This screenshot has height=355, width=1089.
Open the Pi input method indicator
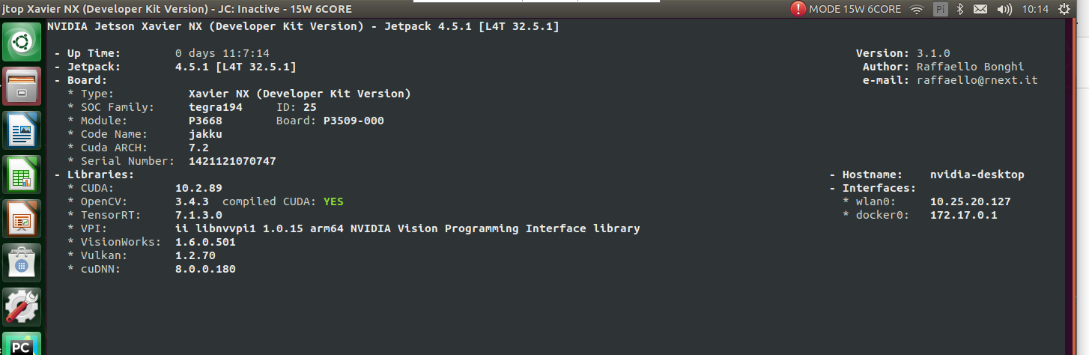click(939, 9)
